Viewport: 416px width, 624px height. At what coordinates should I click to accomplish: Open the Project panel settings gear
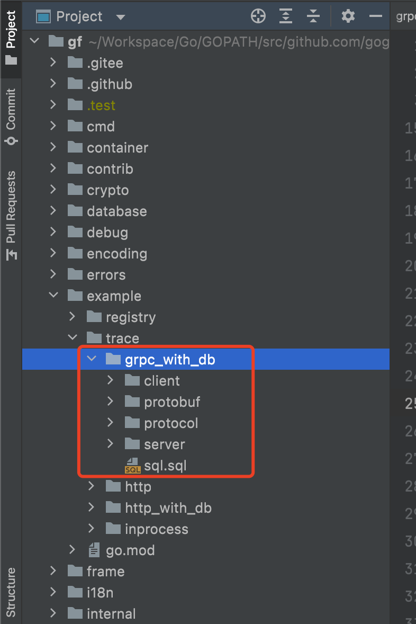point(348,16)
